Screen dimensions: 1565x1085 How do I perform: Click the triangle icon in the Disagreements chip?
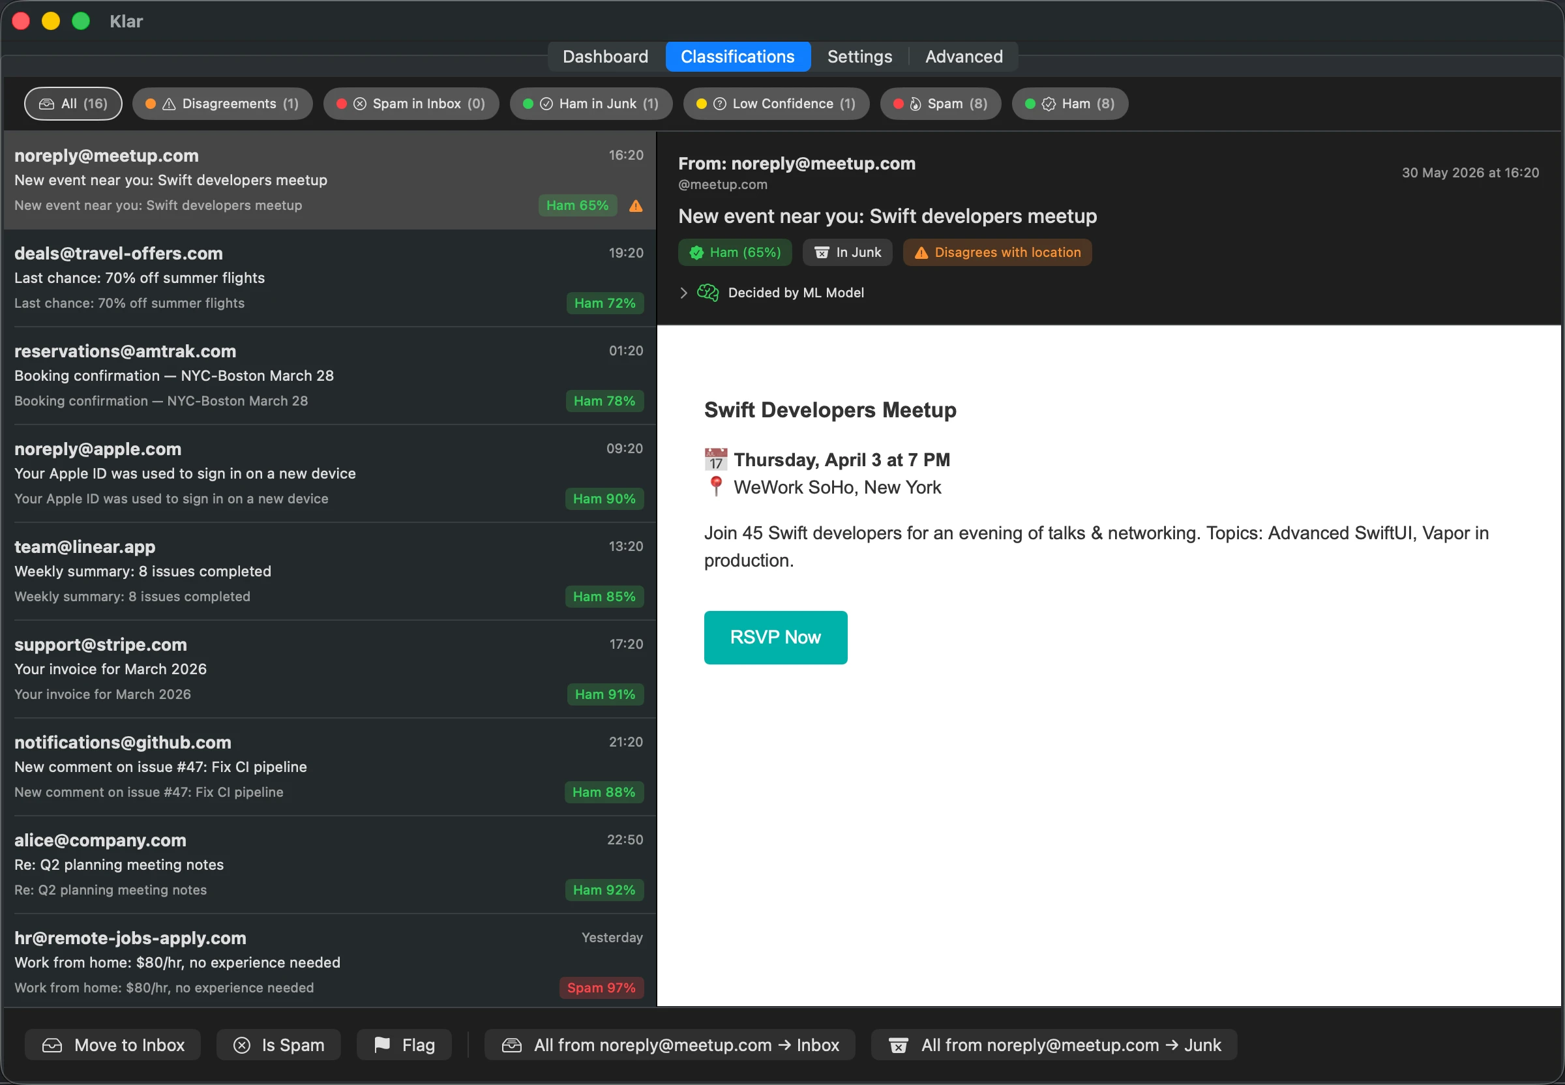170,104
